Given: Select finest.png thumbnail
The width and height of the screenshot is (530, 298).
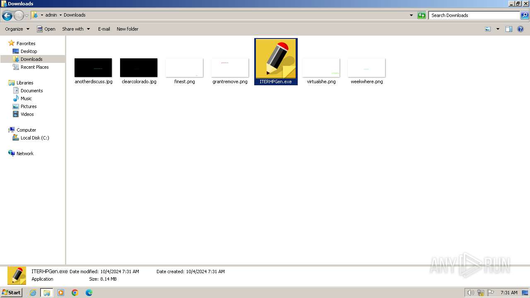Looking at the screenshot, I should [184, 67].
